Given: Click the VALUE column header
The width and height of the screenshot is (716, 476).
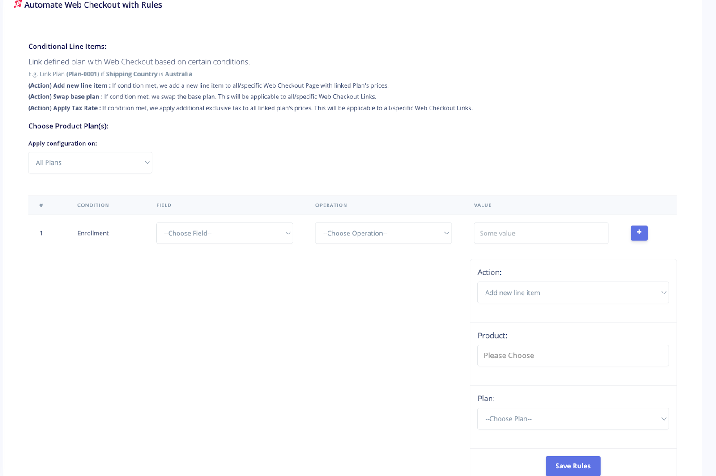Looking at the screenshot, I should point(483,205).
